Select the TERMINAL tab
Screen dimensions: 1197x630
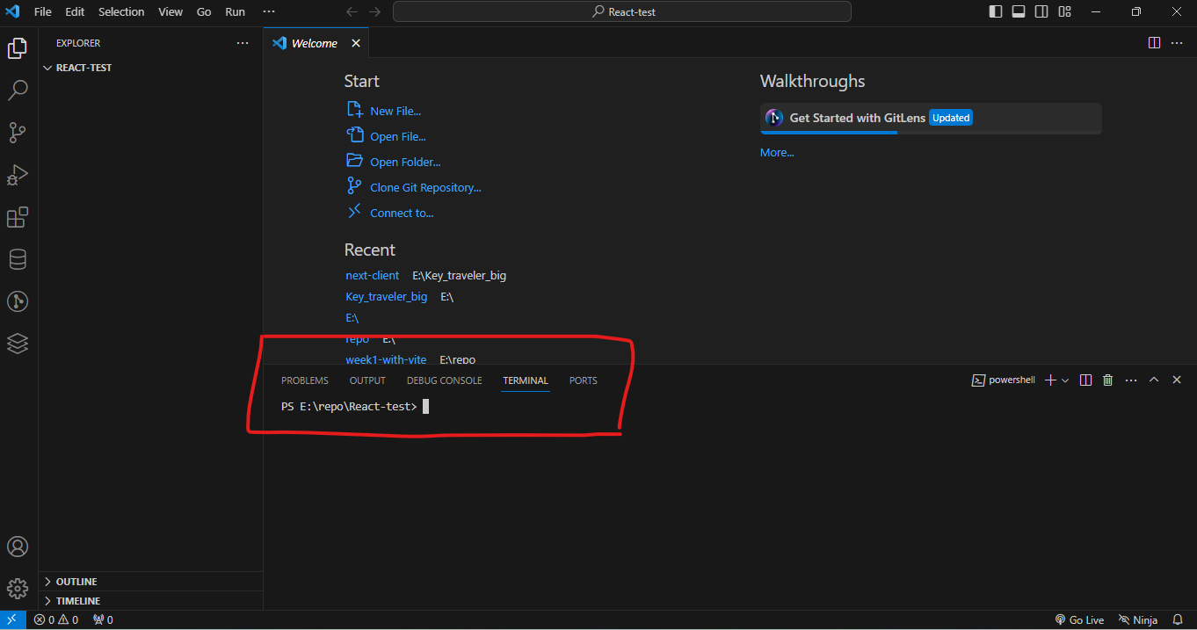(x=526, y=380)
